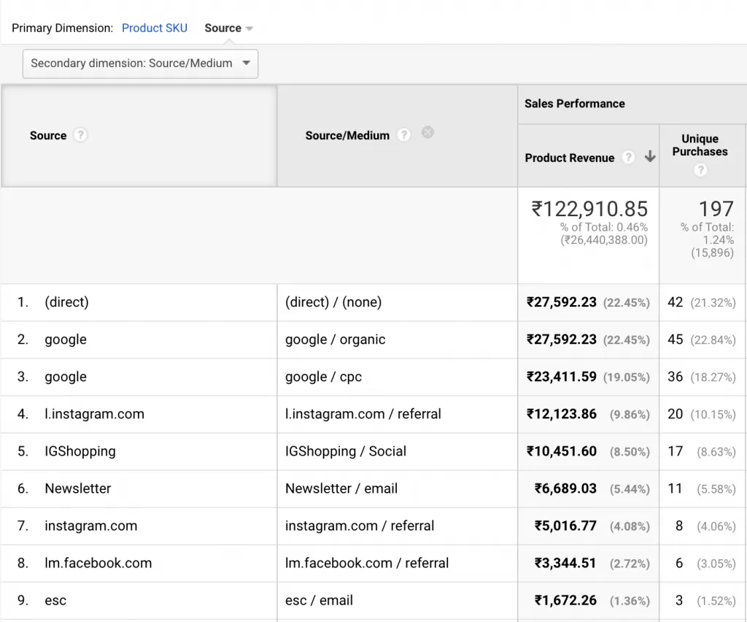Click revenue value ₹1,672.26

[565, 601]
